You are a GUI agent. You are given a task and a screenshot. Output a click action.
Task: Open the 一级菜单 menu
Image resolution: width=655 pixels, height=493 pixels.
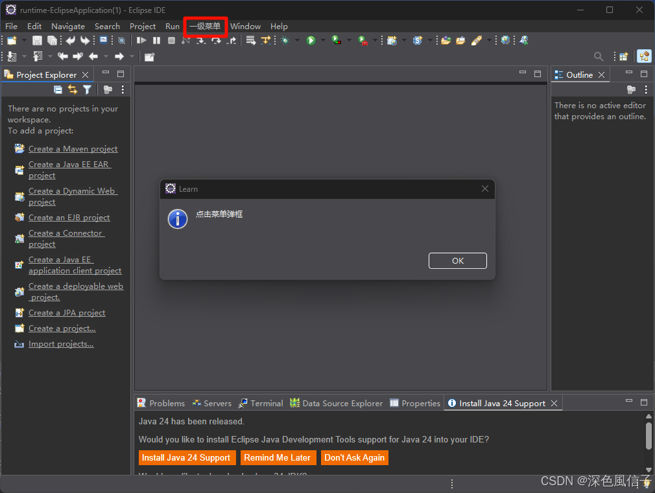[205, 27]
